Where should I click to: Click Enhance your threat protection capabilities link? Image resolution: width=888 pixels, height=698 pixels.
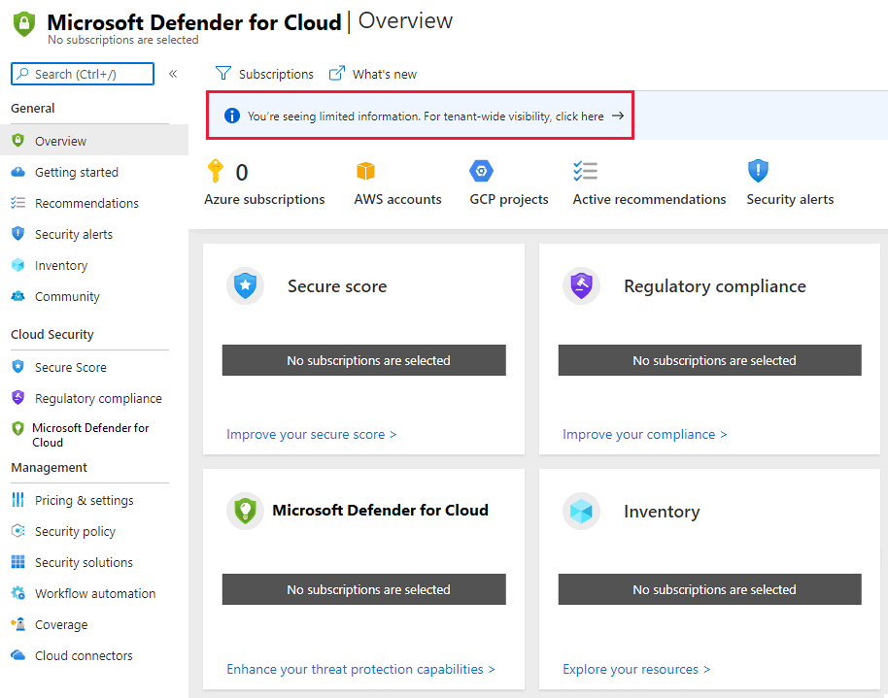point(360,669)
